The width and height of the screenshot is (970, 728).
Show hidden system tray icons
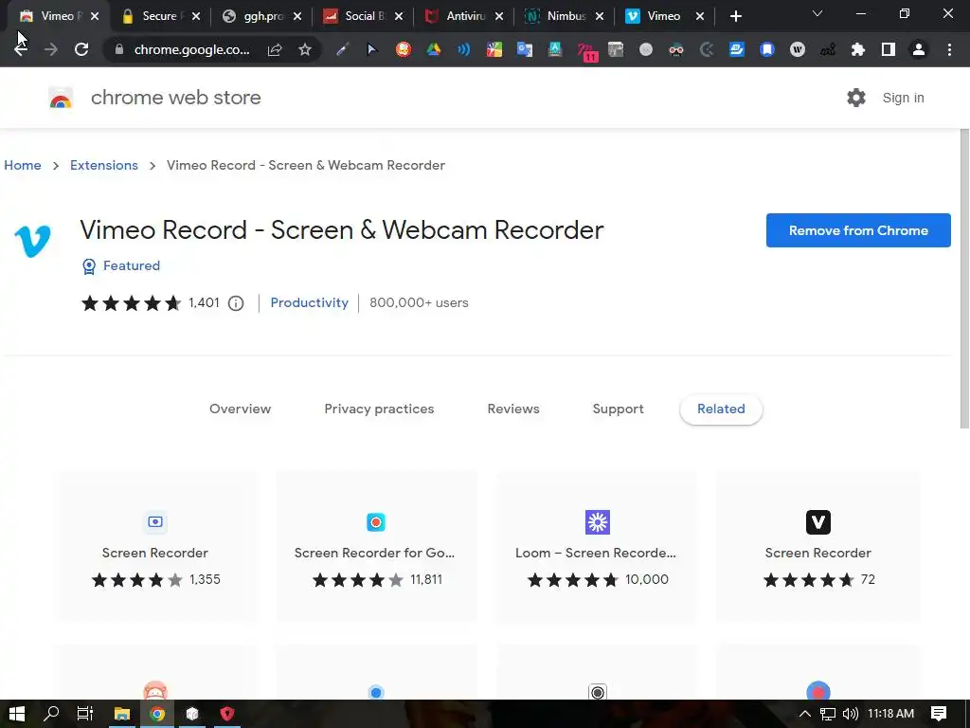[805, 714]
